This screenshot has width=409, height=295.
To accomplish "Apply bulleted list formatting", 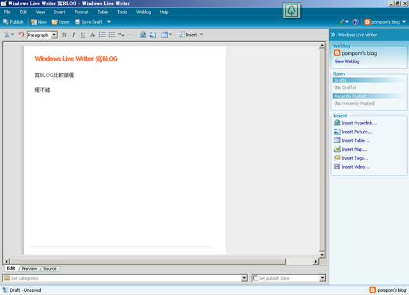I will pos(112,34).
